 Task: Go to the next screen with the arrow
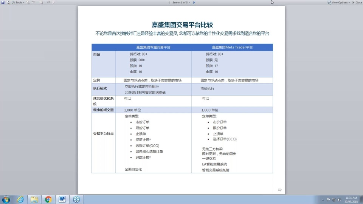194,2
